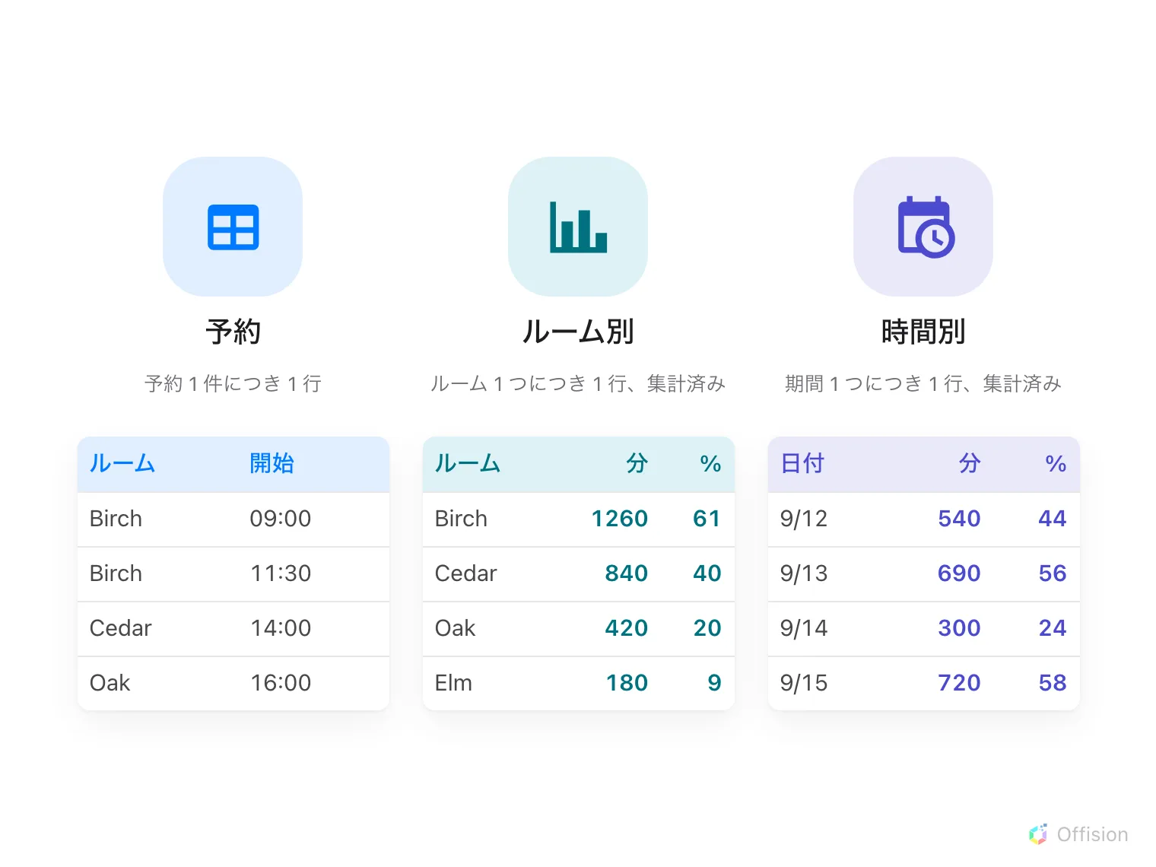Click the 61 percent value
This screenshot has width=1156, height=867.
(x=707, y=519)
